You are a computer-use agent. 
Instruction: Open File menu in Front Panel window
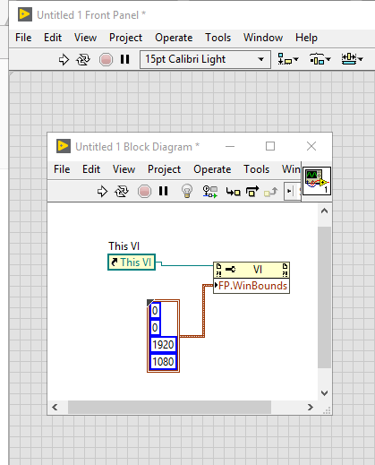pyautogui.click(x=23, y=38)
